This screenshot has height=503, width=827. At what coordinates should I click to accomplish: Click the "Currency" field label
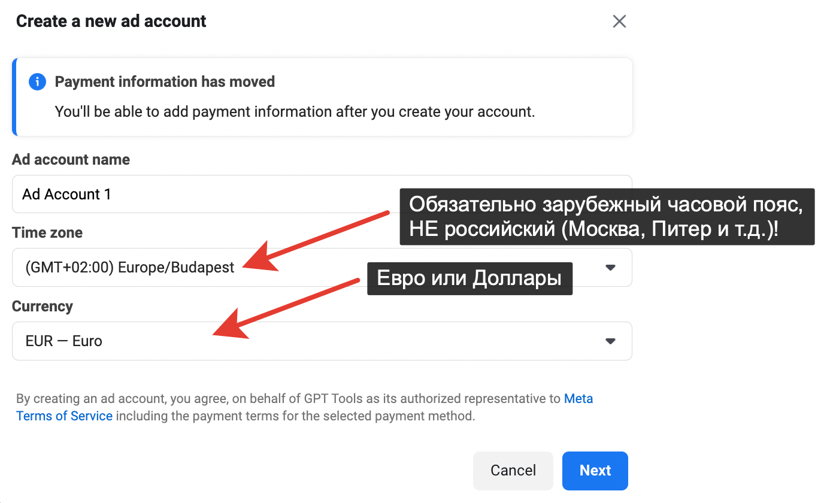[43, 307]
